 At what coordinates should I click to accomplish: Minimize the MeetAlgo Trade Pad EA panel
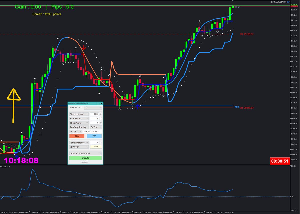98,104
